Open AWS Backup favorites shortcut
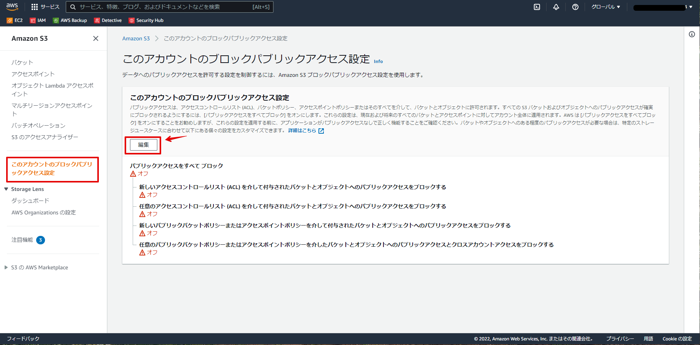 click(70, 20)
